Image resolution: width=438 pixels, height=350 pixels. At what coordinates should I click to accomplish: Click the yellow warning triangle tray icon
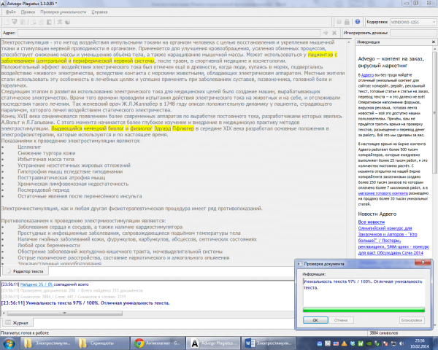click(344, 343)
